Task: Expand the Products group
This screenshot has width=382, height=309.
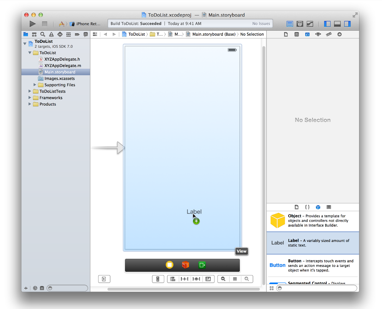Action: (30, 104)
